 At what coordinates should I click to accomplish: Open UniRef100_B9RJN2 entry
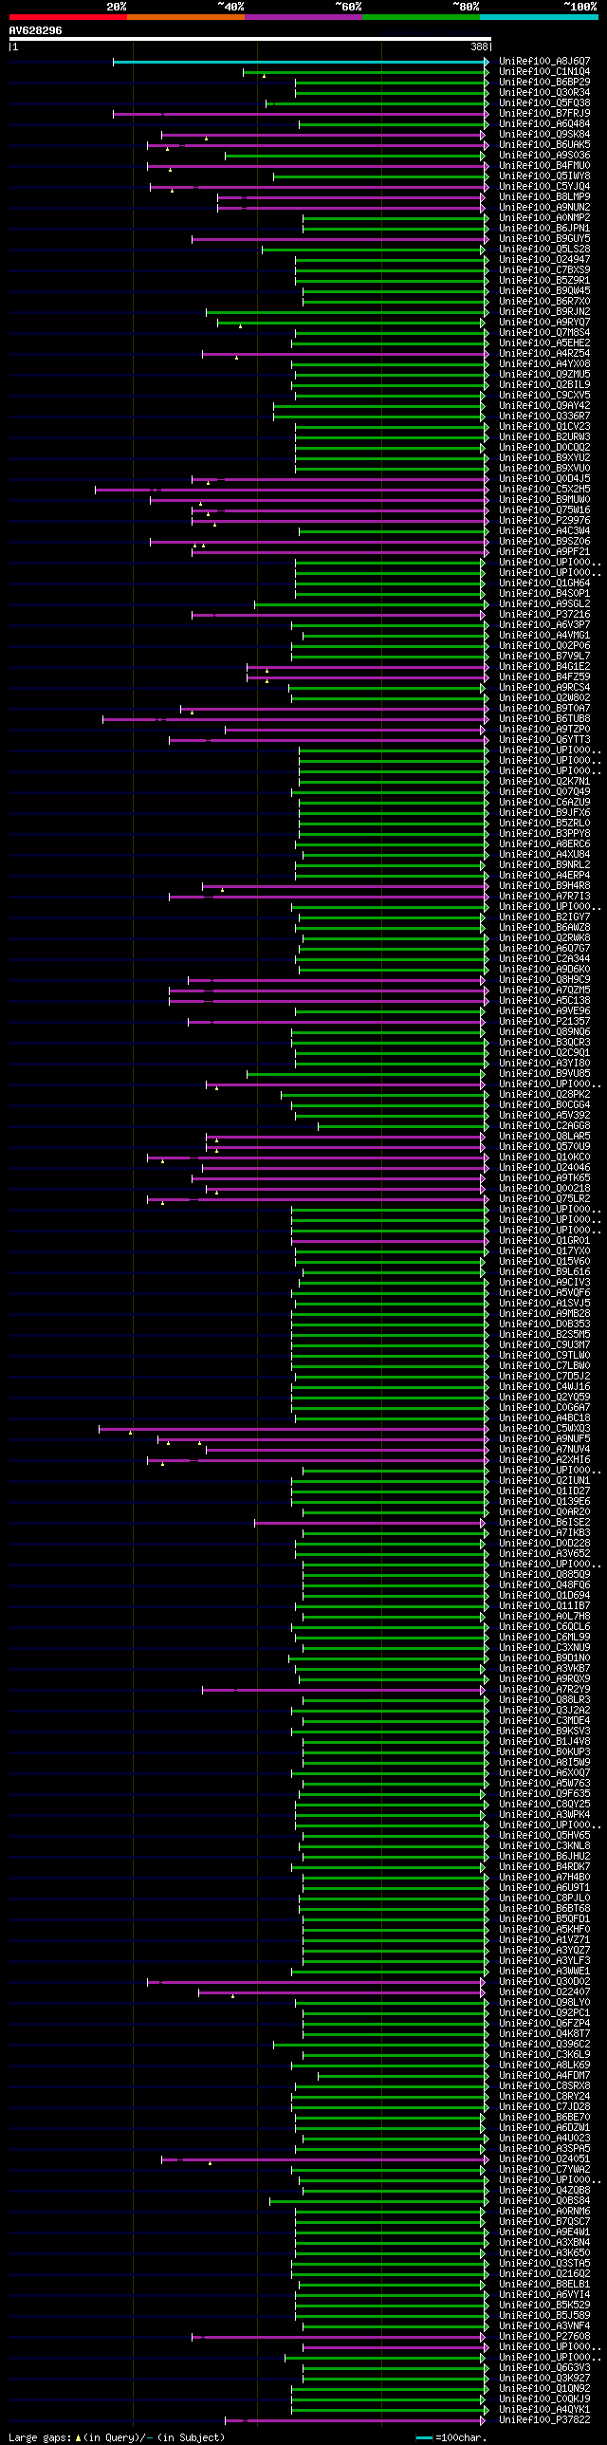click(x=544, y=311)
